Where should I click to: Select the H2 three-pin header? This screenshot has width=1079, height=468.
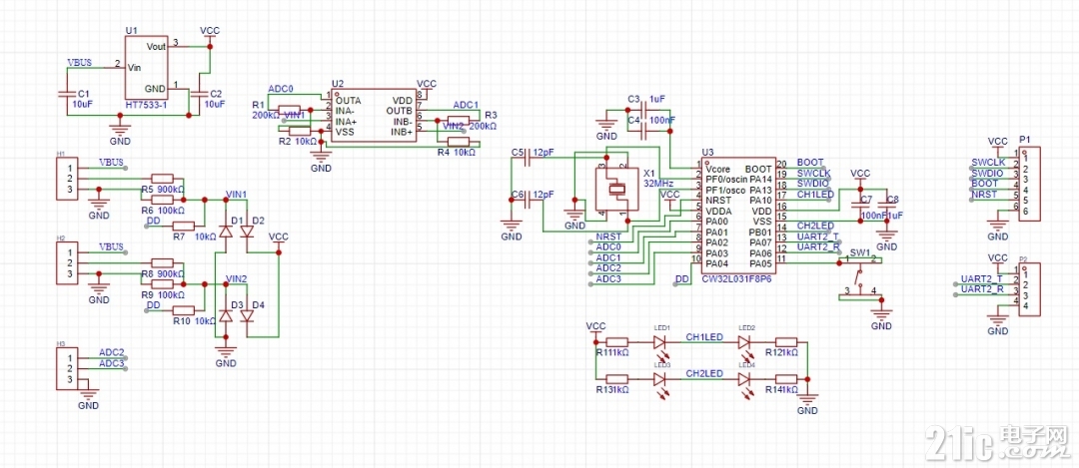coord(68,263)
